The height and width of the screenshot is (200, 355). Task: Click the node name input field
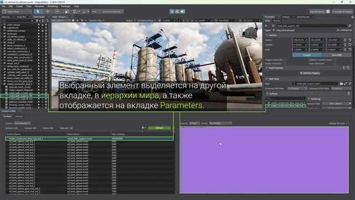pos(311,26)
